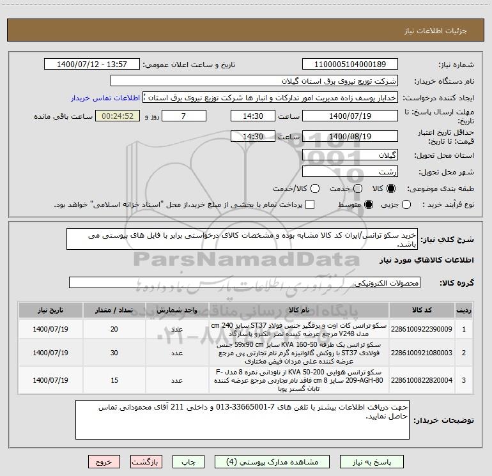Viewport: 492px width, 476px height.
Task: Click the واحد شمارش column header
Action: coord(177,310)
